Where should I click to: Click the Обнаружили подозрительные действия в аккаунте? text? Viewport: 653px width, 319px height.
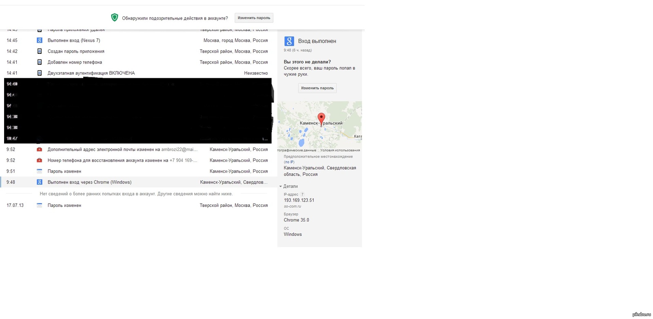tap(175, 18)
